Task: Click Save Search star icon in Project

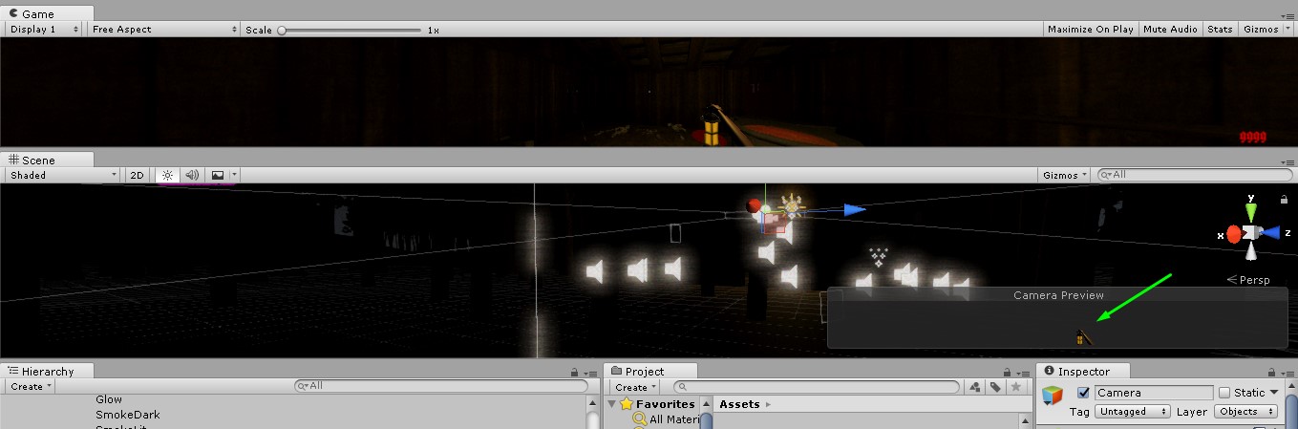Action: [1016, 387]
